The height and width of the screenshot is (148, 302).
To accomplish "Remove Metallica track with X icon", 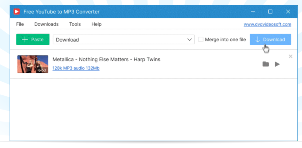I will (290, 56).
